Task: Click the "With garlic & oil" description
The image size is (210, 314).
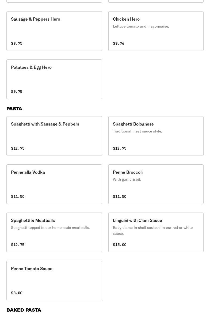Action: click(127, 179)
